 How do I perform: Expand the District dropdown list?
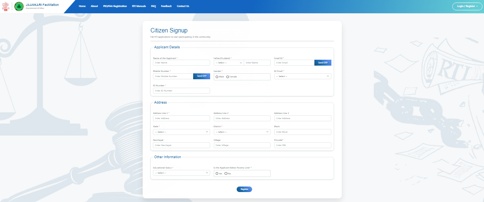[x=242, y=132]
